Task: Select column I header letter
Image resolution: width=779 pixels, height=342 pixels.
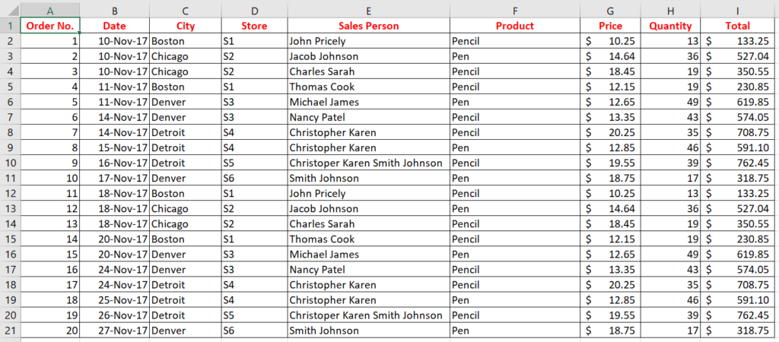Action: [737, 11]
